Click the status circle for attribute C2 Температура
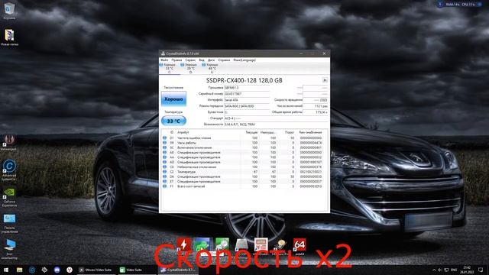This screenshot has width=489, height=275. pos(165,171)
